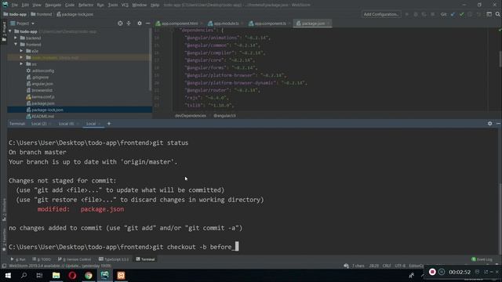Open the Terminal tool window button
Screen dimensions: 502x282
click(145, 259)
